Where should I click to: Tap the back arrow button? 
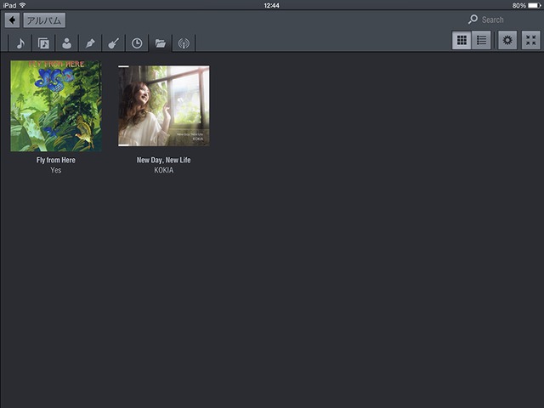(x=12, y=20)
